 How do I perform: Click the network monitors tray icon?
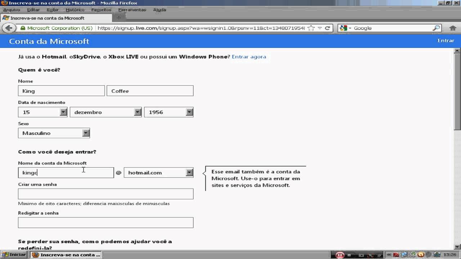point(404,255)
